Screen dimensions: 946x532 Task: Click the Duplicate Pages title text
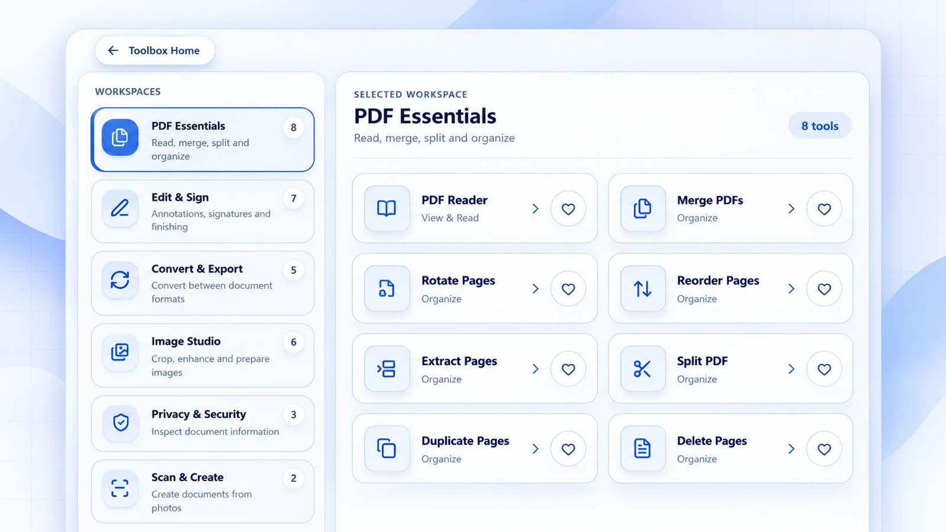coord(465,441)
